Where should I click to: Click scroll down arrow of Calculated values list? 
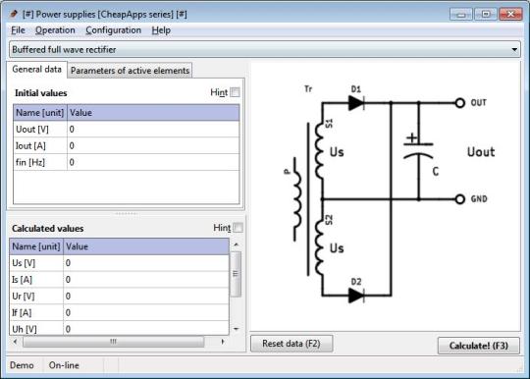tap(237, 329)
